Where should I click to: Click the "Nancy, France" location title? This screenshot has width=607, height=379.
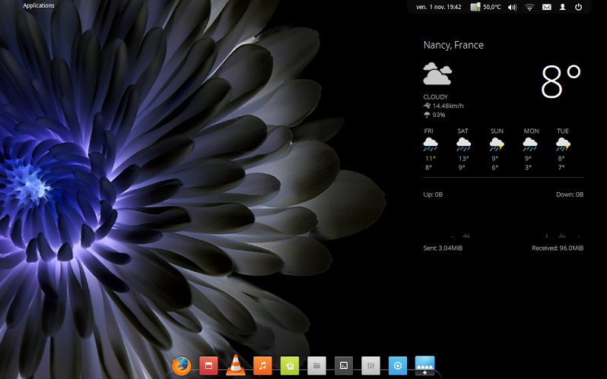point(453,46)
